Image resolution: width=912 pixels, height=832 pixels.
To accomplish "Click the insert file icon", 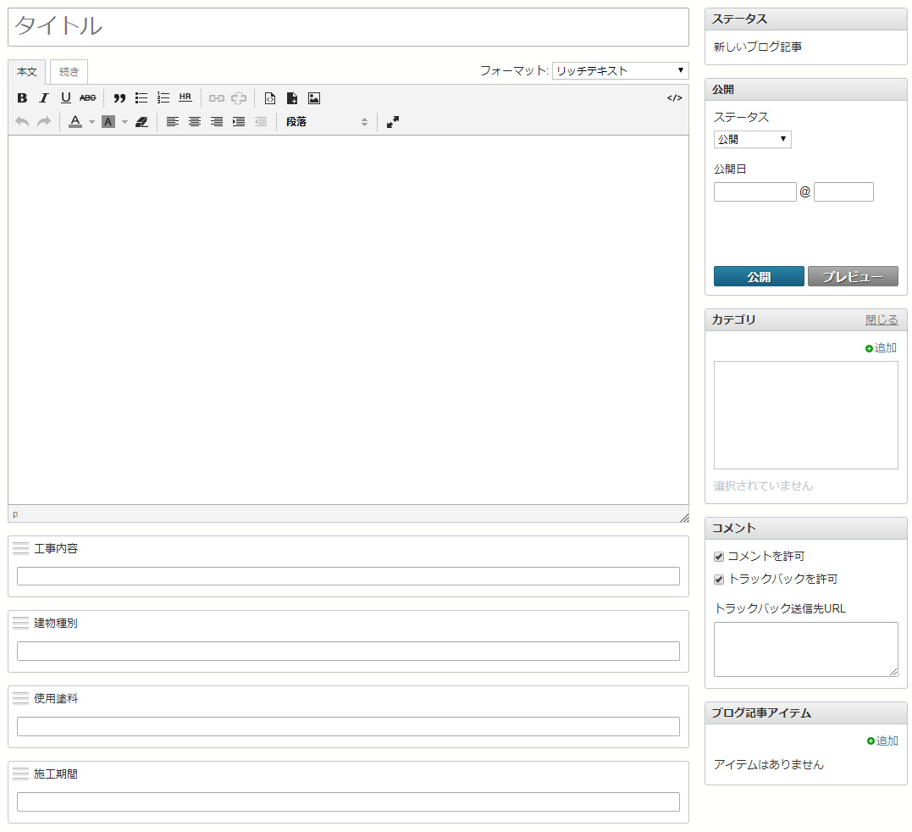I will coord(292,97).
